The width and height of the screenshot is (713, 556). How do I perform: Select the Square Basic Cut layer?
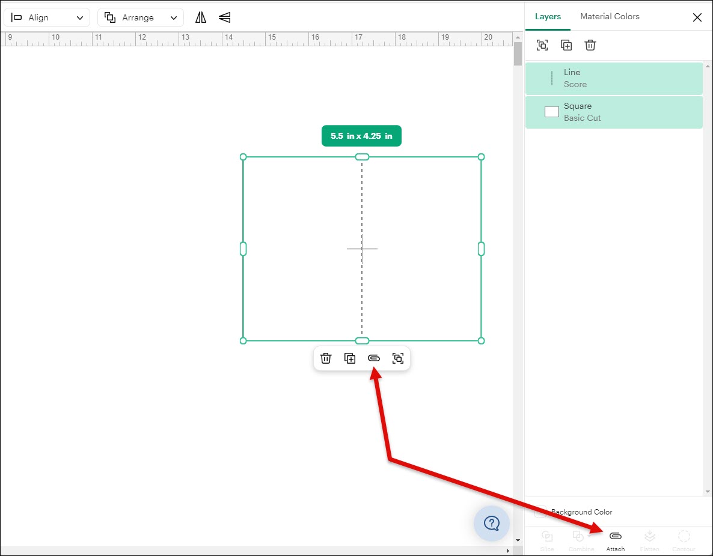point(613,112)
